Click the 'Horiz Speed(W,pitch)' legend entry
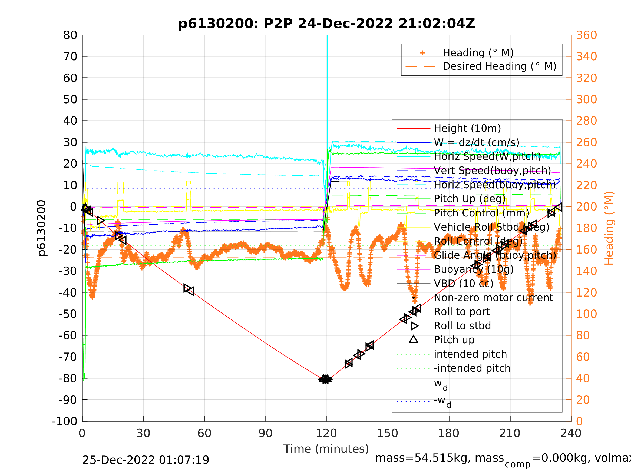 pos(487,156)
